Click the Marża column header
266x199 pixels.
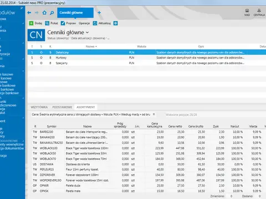(x=253, y=127)
